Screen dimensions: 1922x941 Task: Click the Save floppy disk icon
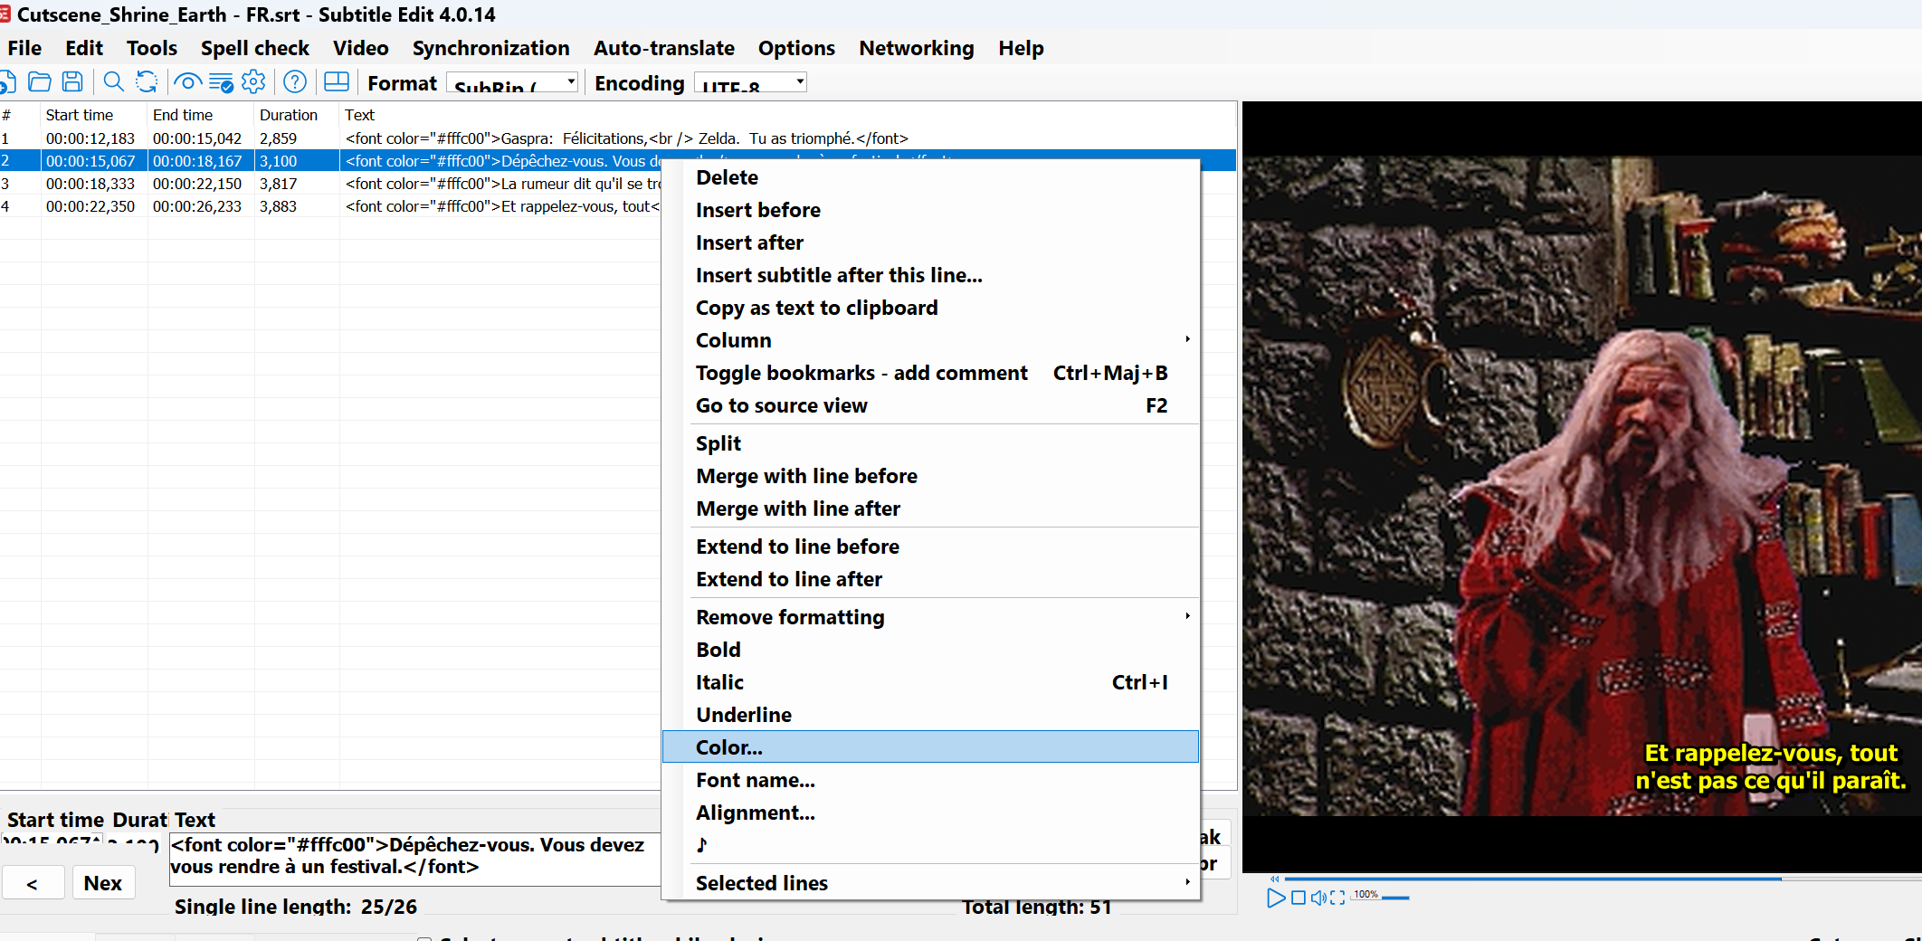pyautogui.click(x=72, y=82)
